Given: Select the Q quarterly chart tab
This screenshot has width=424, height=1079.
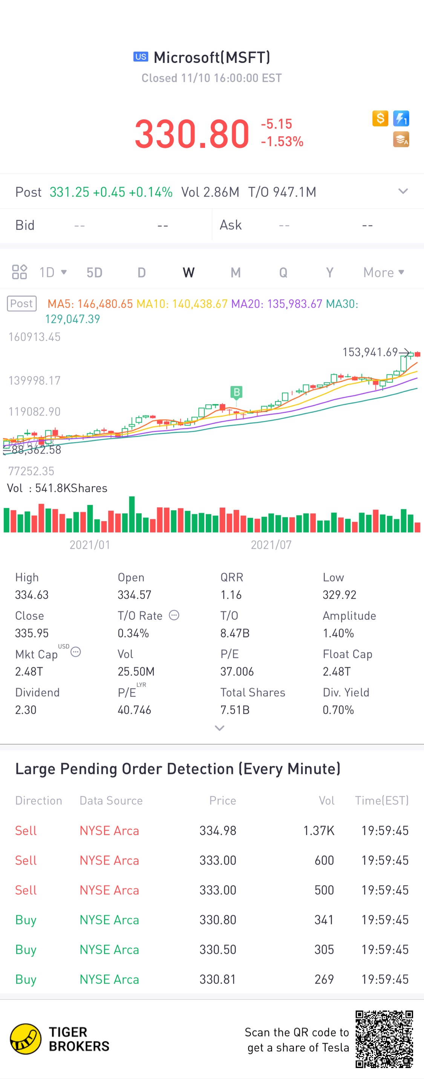Looking at the screenshot, I should click(283, 272).
